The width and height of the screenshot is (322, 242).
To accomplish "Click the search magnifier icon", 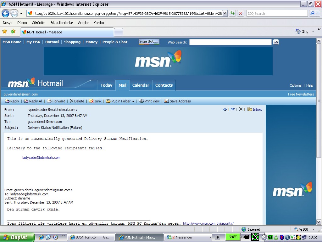I will pyautogui.click(x=312, y=13).
